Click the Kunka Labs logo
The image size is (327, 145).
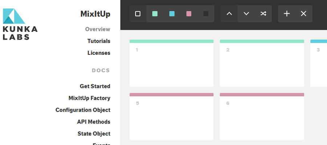coord(20,24)
